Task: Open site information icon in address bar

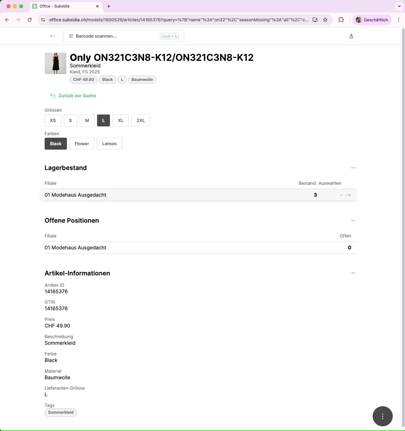Action: pos(43,20)
